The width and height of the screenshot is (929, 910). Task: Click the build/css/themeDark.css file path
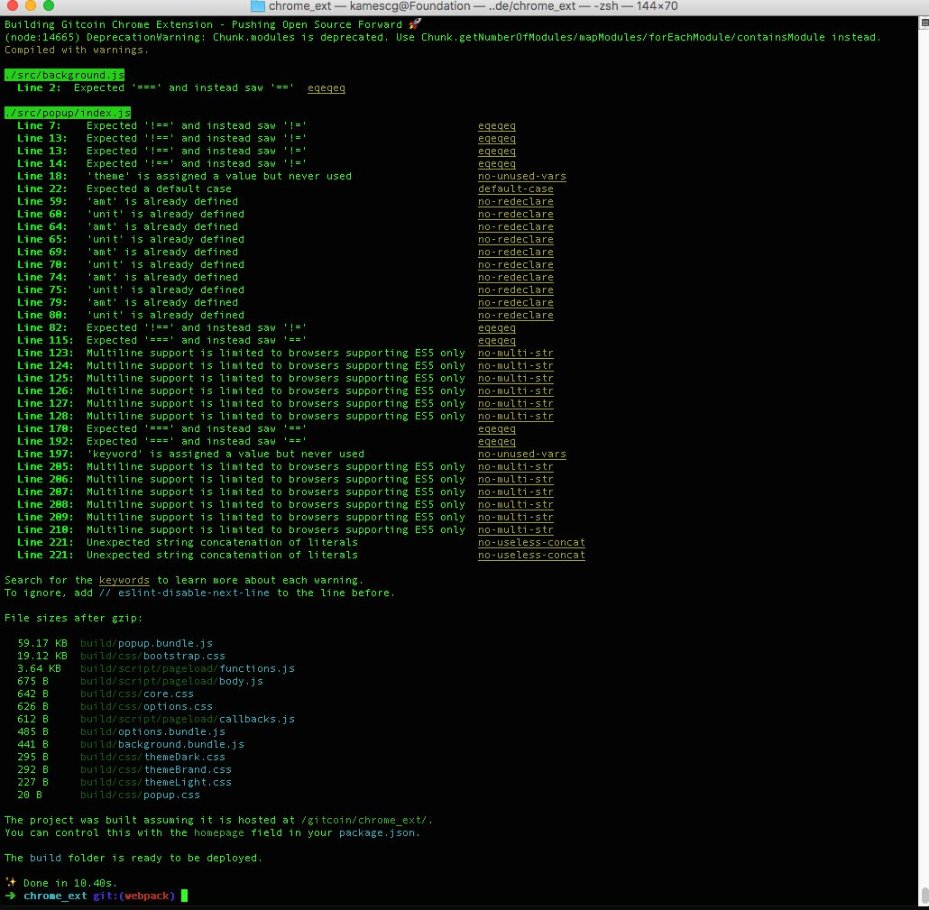point(152,758)
